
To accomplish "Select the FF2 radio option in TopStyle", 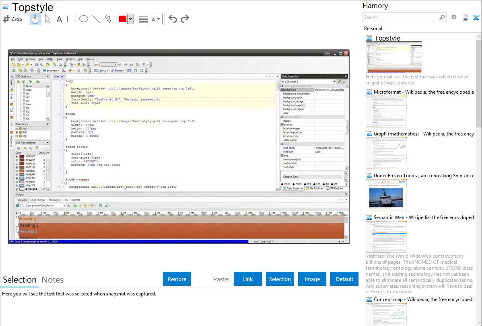I will 307,185.
